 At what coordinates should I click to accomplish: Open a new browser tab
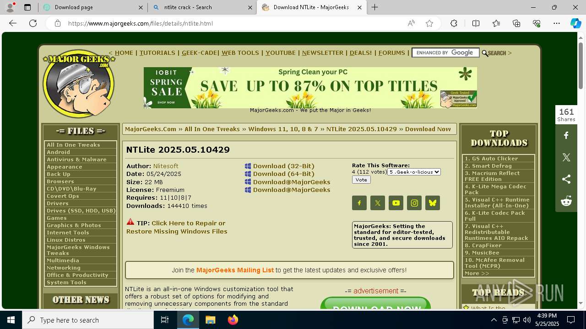pos(374,7)
